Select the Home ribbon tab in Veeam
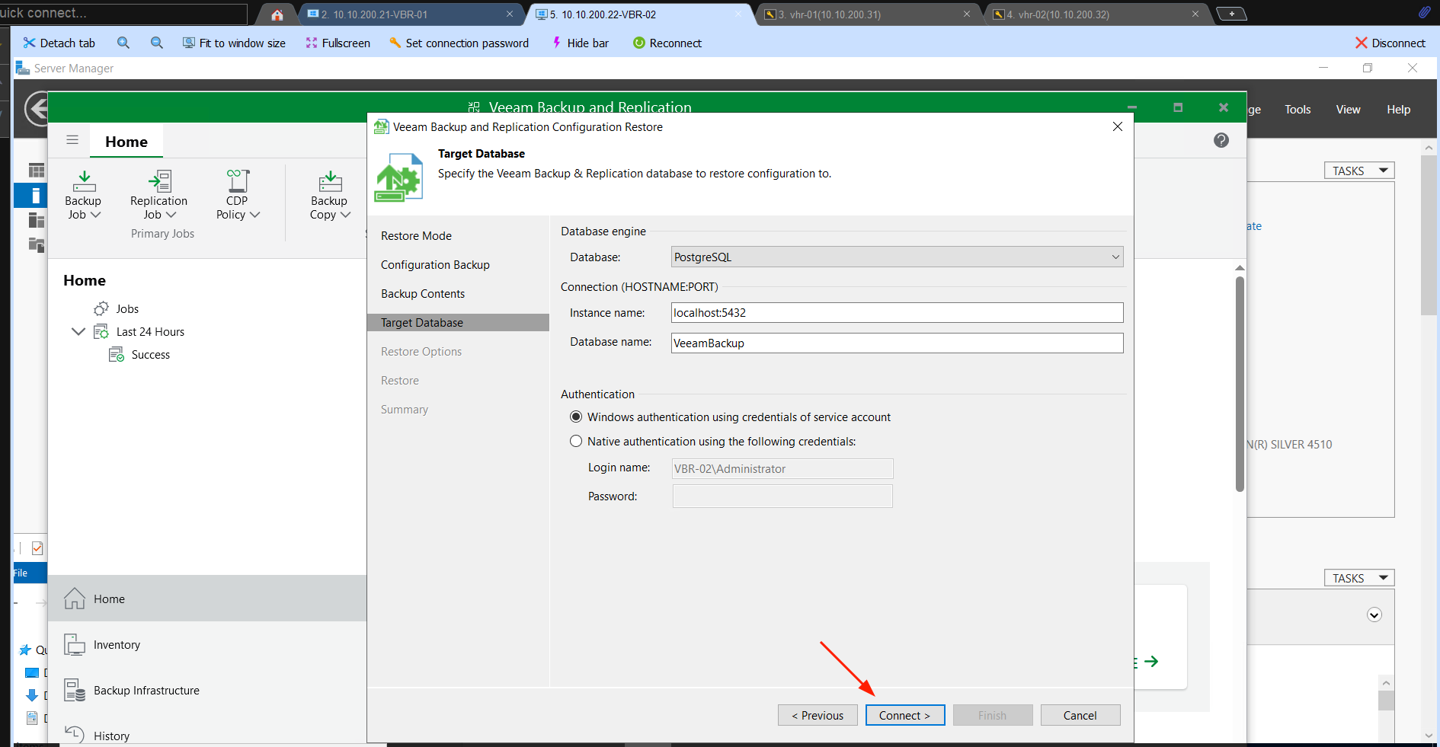This screenshot has height=747, width=1440. 126,142
